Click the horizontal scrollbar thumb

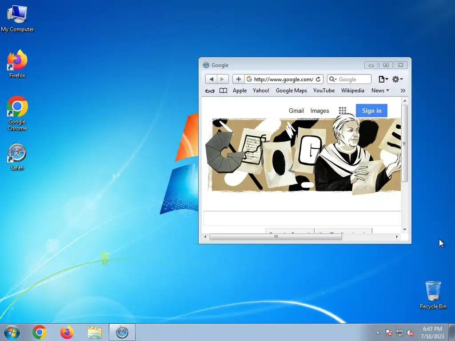[275, 237]
